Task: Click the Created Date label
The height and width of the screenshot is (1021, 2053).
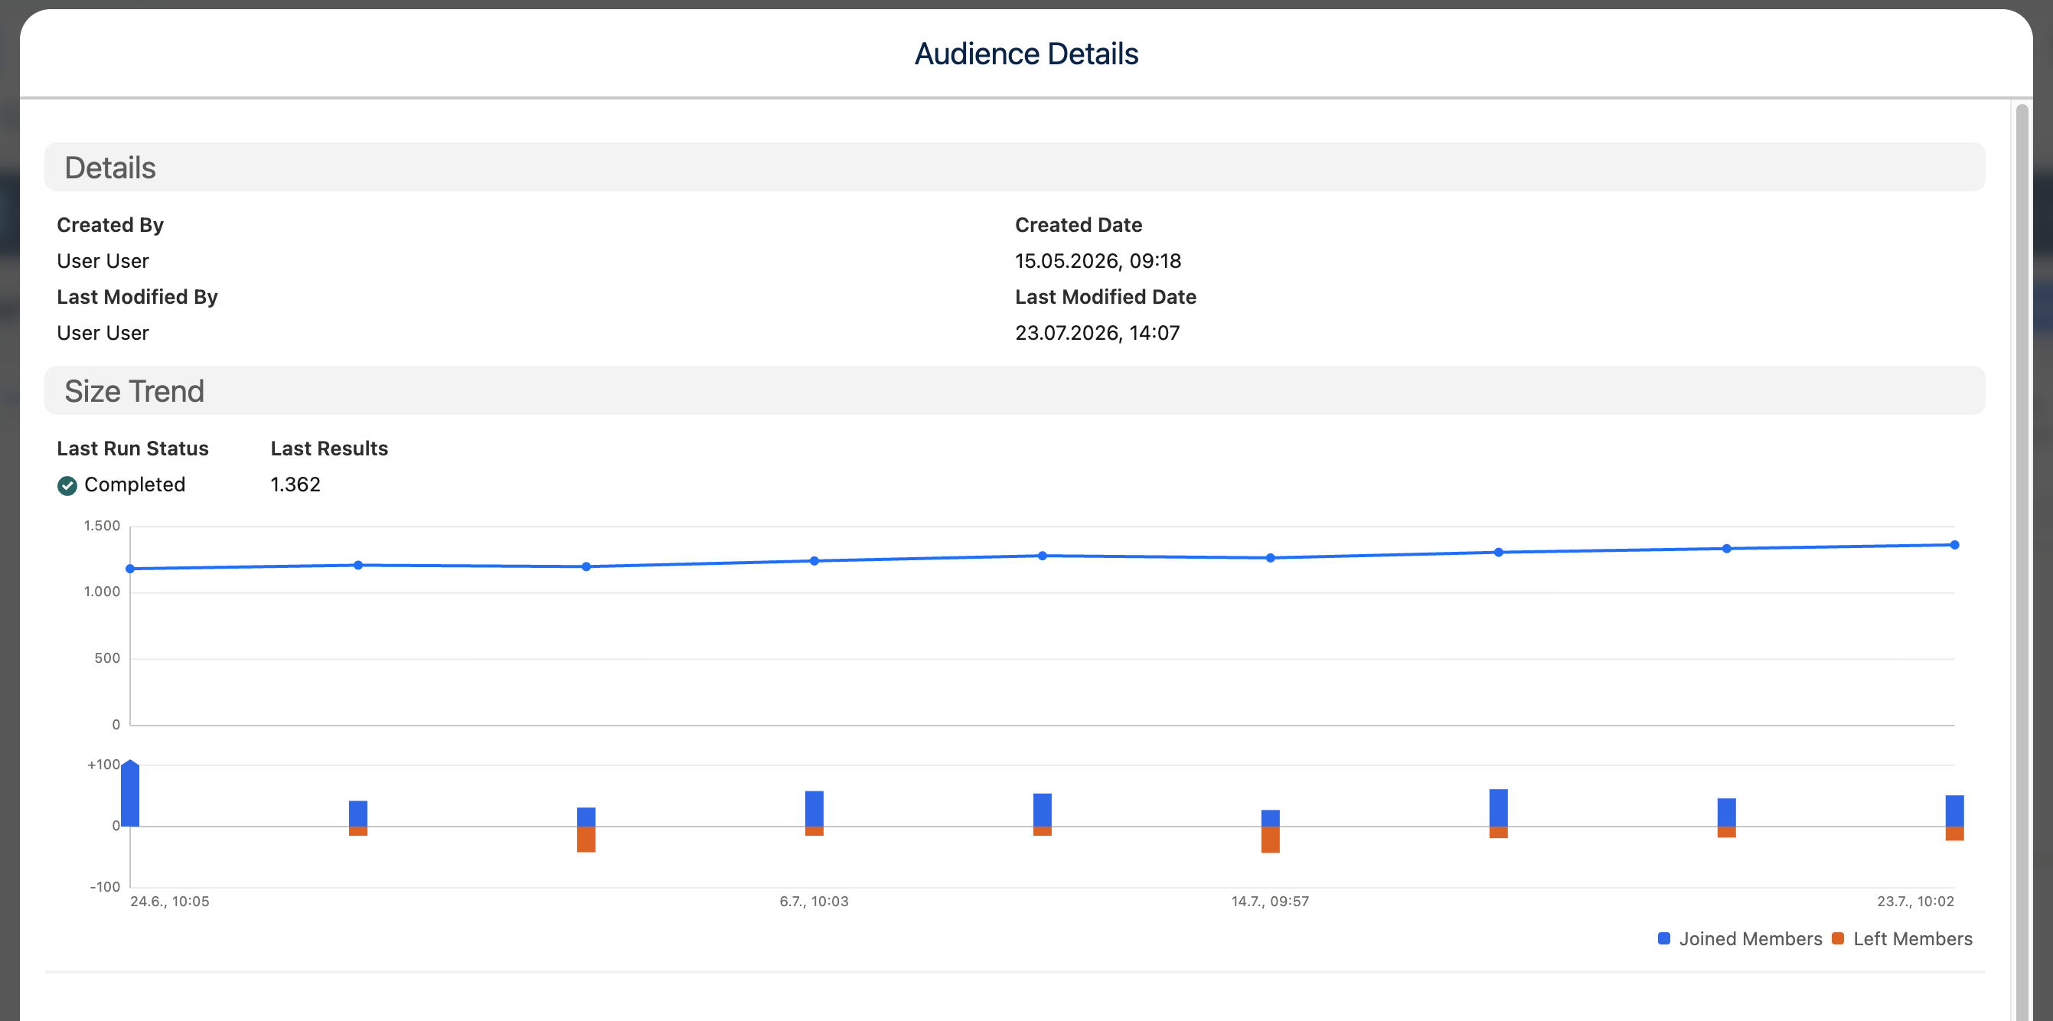Action: pyautogui.click(x=1079, y=226)
